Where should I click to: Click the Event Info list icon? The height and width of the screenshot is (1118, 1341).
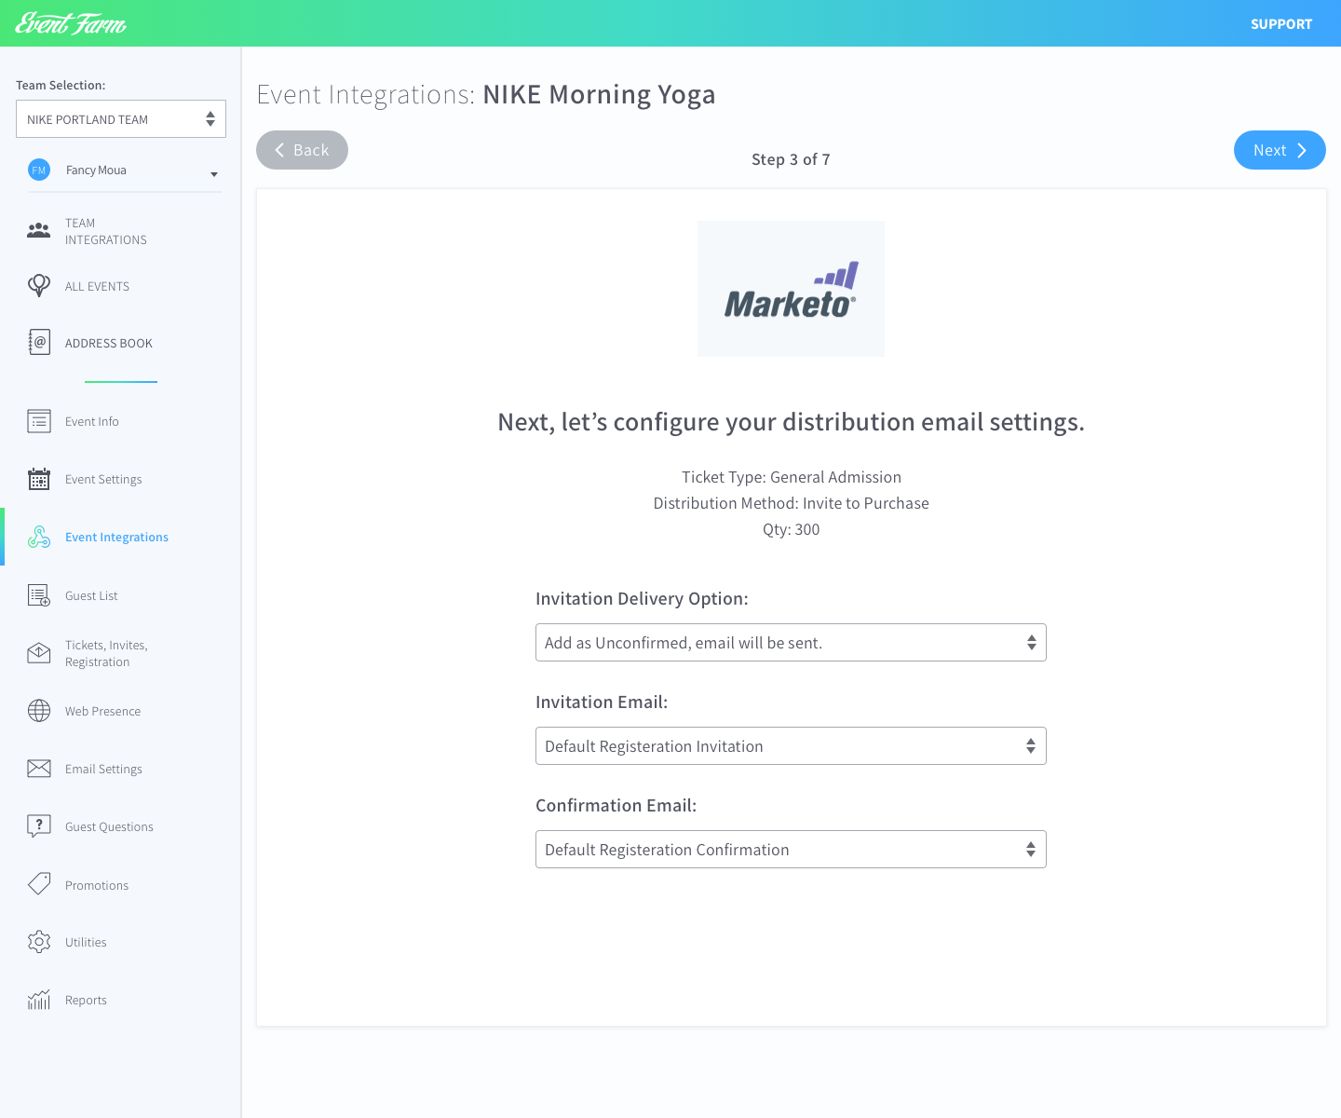(x=39, y=421)
